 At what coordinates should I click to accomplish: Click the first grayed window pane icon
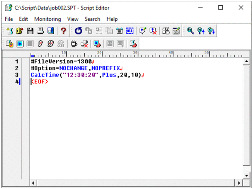click(x=110, y=44)
